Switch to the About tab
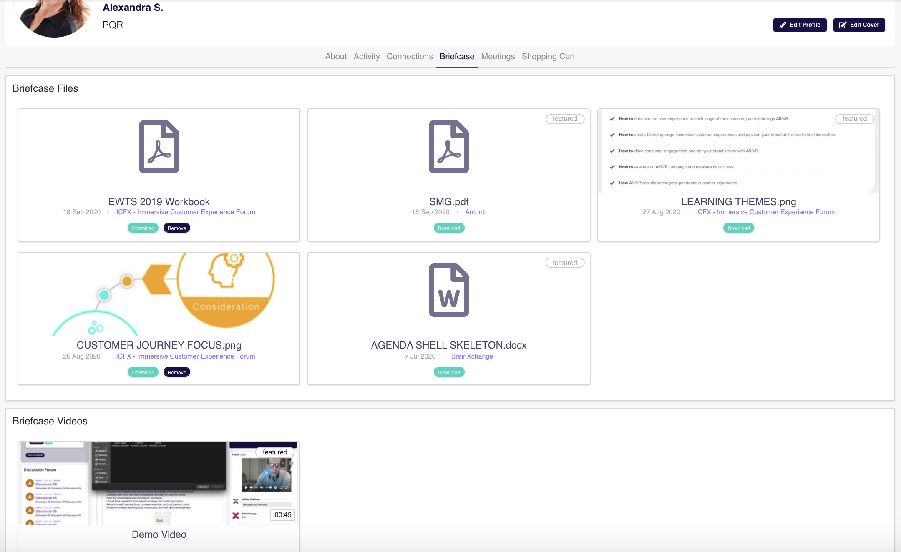 (336, 56)
